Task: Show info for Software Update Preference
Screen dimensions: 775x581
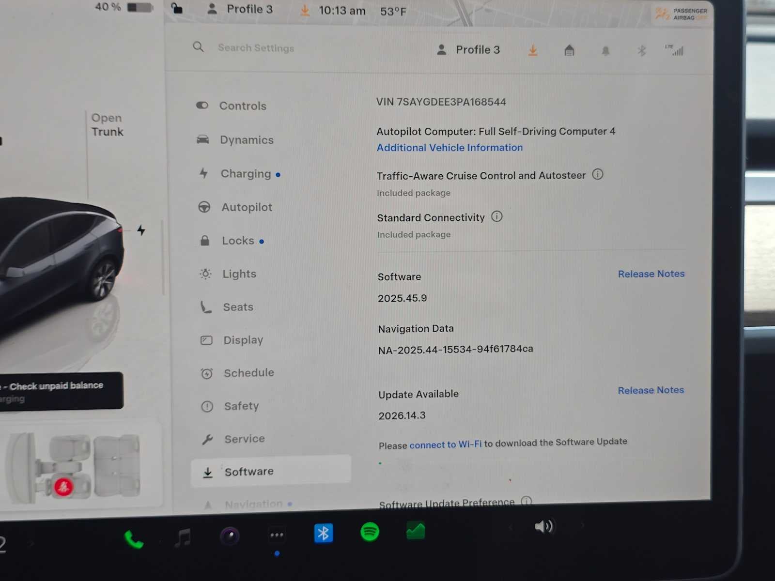Action: point(527,501)
